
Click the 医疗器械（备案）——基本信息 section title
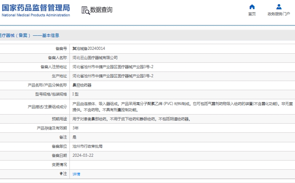pyautogui.click(x=29, y=35)
